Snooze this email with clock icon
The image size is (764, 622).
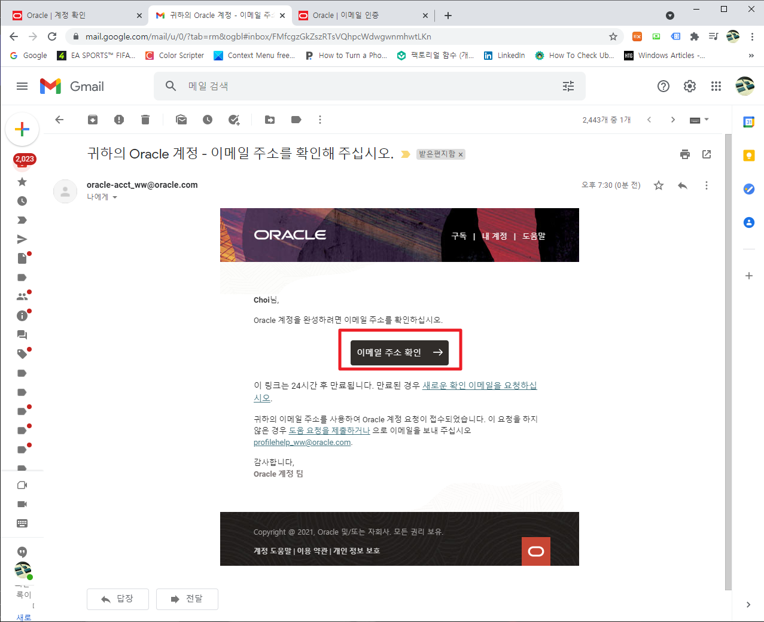click(208, 120)
